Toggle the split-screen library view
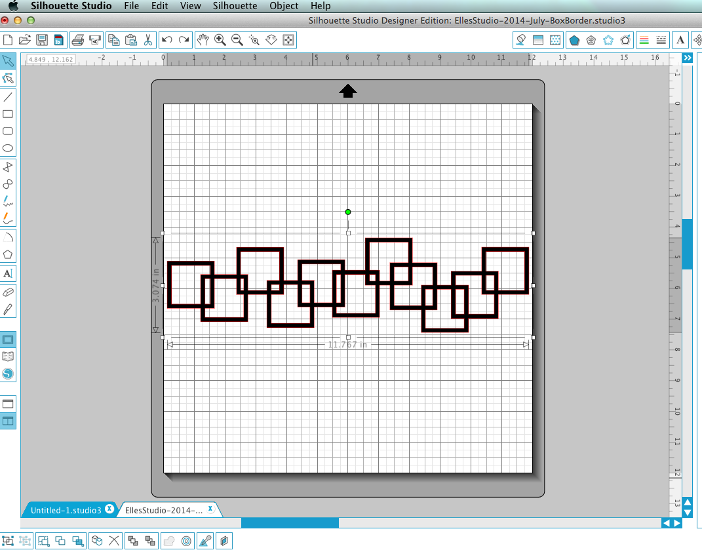Screen dimensions: 702x552 pyautogui.click(x=8, y=421)
